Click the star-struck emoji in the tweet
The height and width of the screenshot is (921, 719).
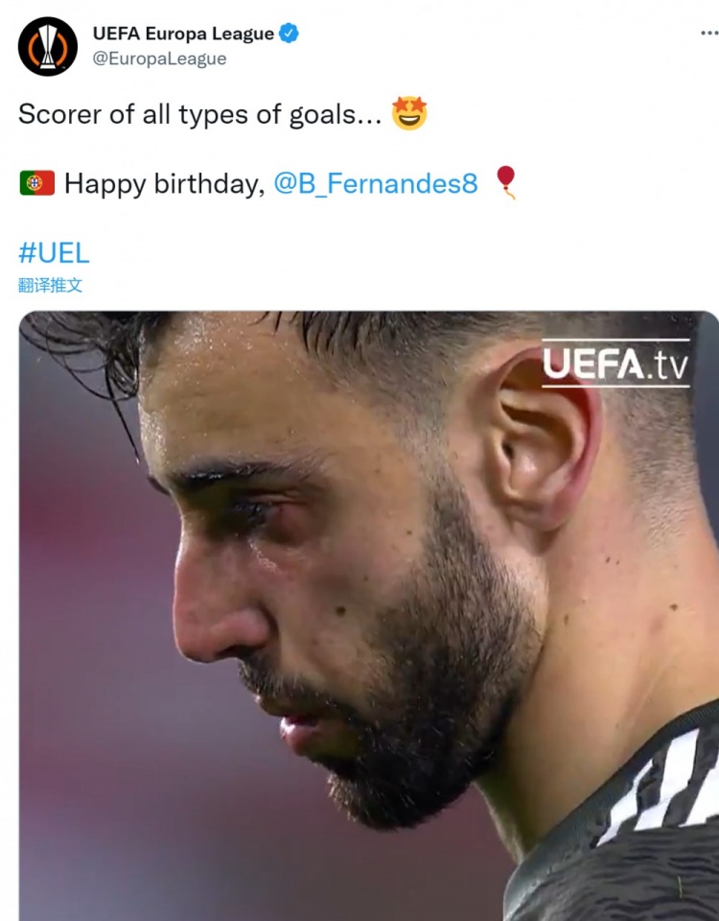coord(409,113)
